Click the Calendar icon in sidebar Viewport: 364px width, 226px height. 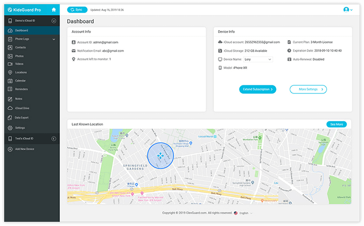coord(10,81)
